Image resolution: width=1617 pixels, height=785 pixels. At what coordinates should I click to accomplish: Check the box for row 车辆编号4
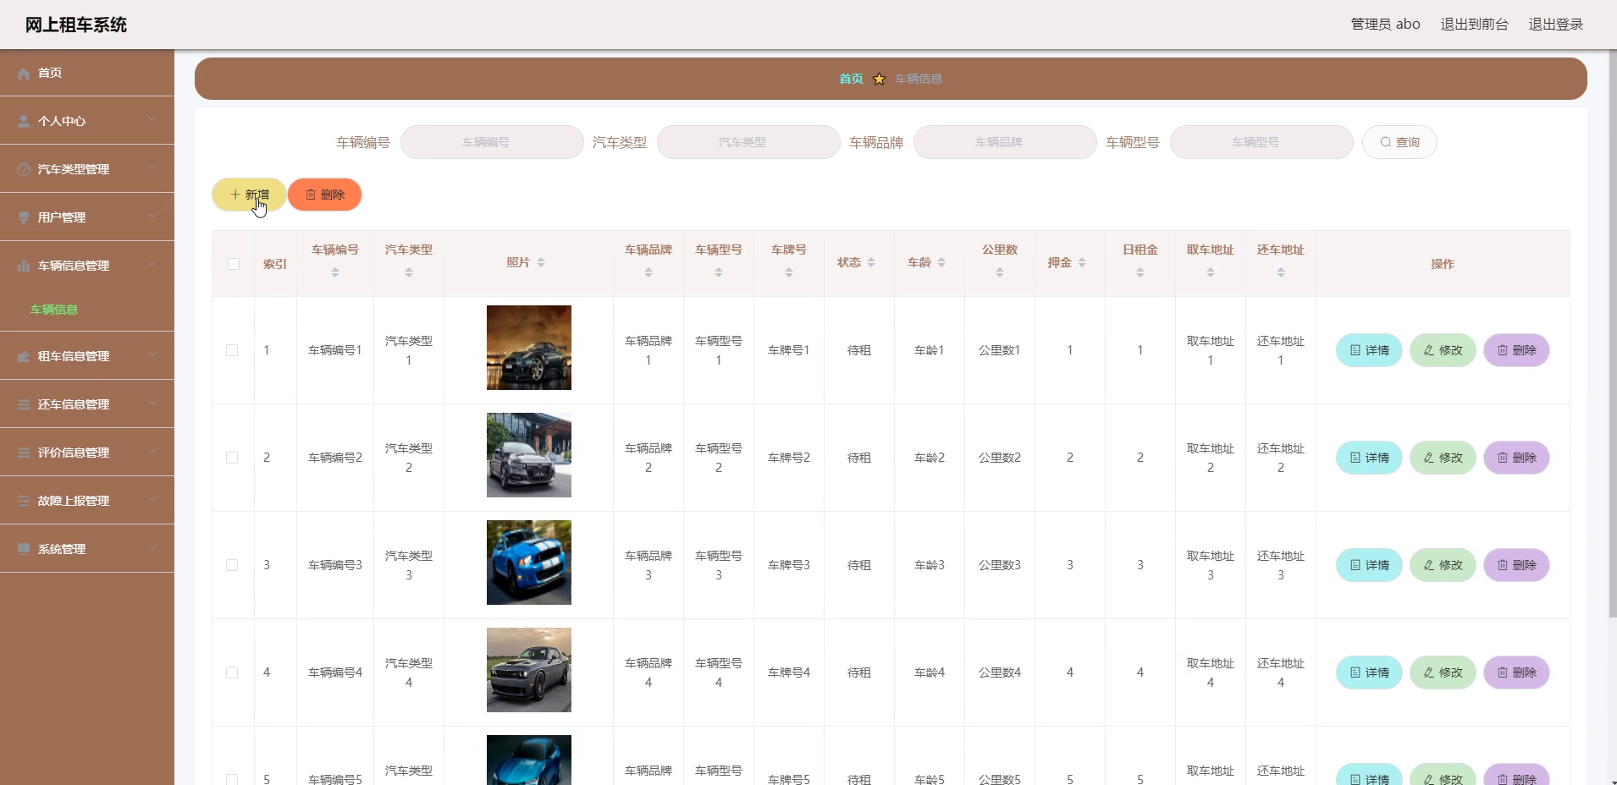tap(232, 672)
